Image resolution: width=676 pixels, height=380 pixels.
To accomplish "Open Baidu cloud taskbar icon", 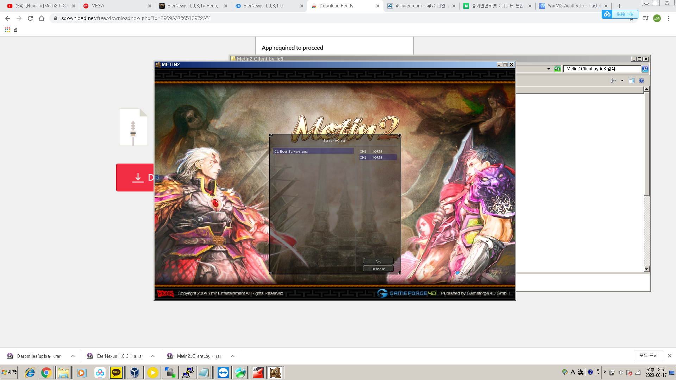I will (x=100, y=372).
